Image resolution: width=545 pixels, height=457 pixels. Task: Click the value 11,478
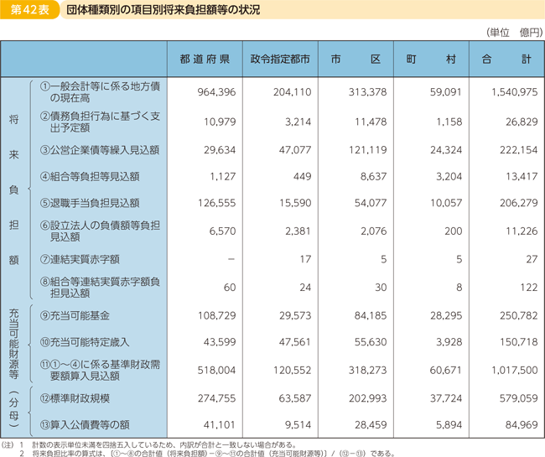371,122
